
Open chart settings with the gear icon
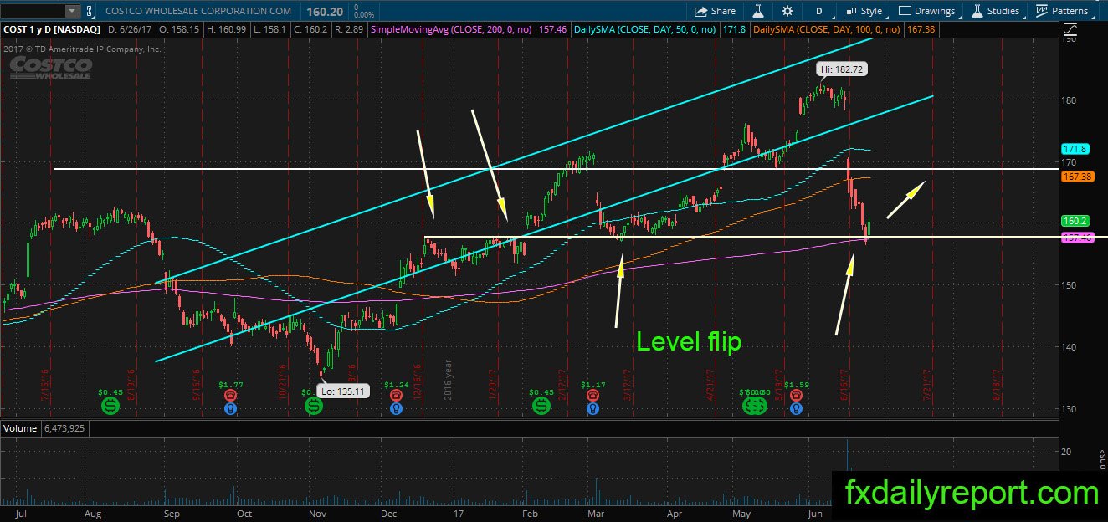pos(787,11)
